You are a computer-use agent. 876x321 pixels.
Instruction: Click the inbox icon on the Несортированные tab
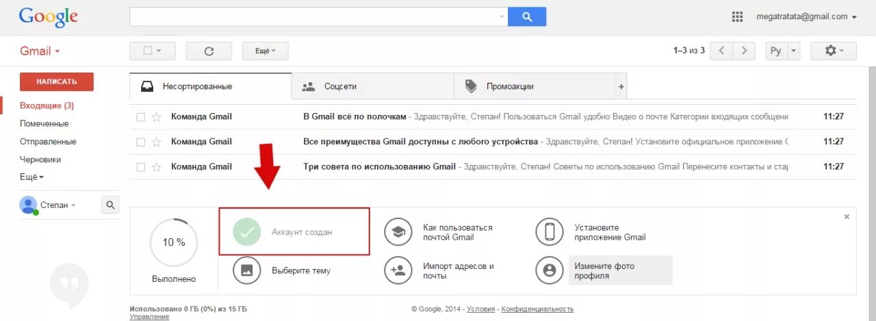147,86
